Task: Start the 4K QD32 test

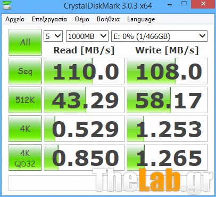Action: [x=25, y=157]
